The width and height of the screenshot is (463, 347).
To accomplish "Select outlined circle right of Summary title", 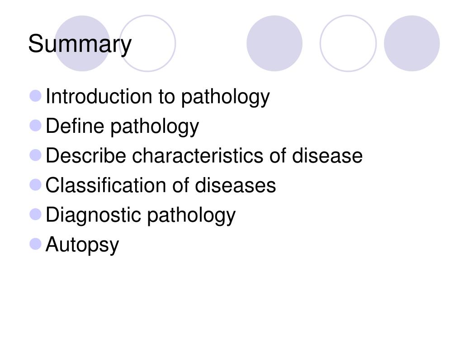I will [x=148, y=43].
